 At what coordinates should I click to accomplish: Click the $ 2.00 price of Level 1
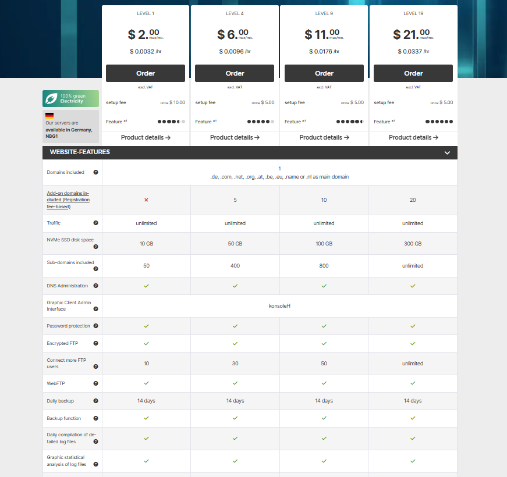click(x=145, y=34)
